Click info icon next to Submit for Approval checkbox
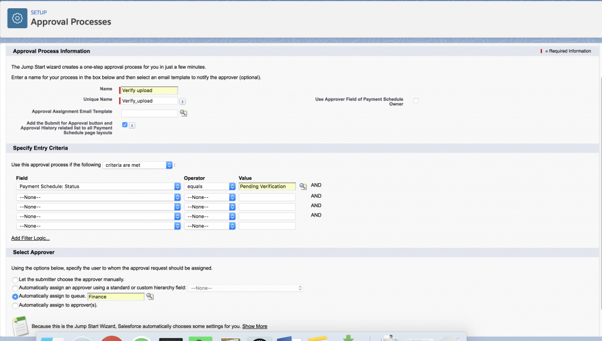602x341 pixels. 132,125
